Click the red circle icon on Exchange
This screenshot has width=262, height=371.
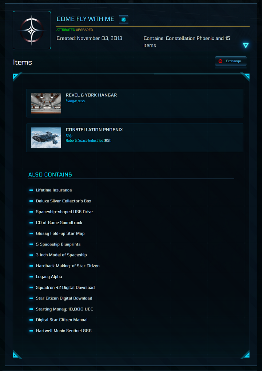coord(221,61)
